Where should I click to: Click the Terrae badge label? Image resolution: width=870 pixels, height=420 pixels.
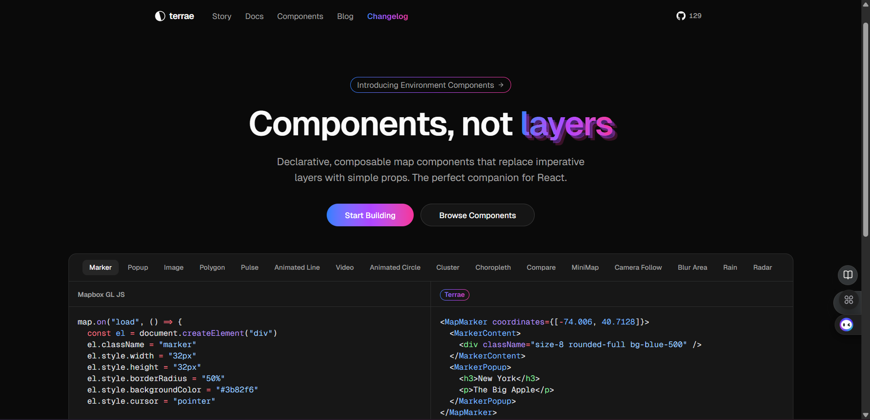tap(454, 295)
